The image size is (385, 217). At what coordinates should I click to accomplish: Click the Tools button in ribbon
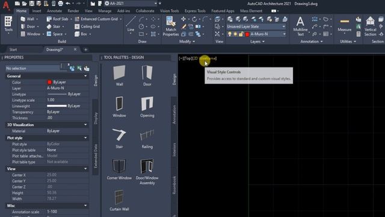pyautogui.click(x=8, y=24)
